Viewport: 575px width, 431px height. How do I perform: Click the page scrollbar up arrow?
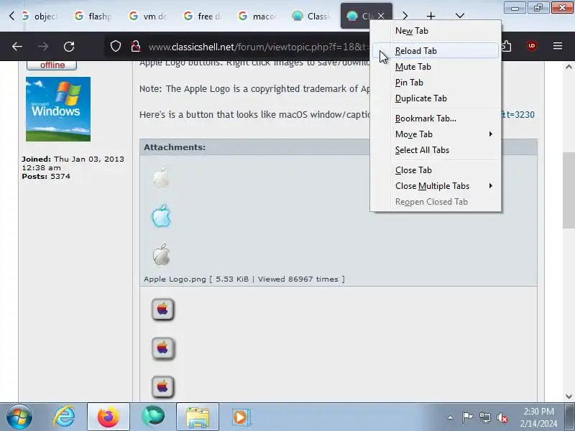pos(569,67)
